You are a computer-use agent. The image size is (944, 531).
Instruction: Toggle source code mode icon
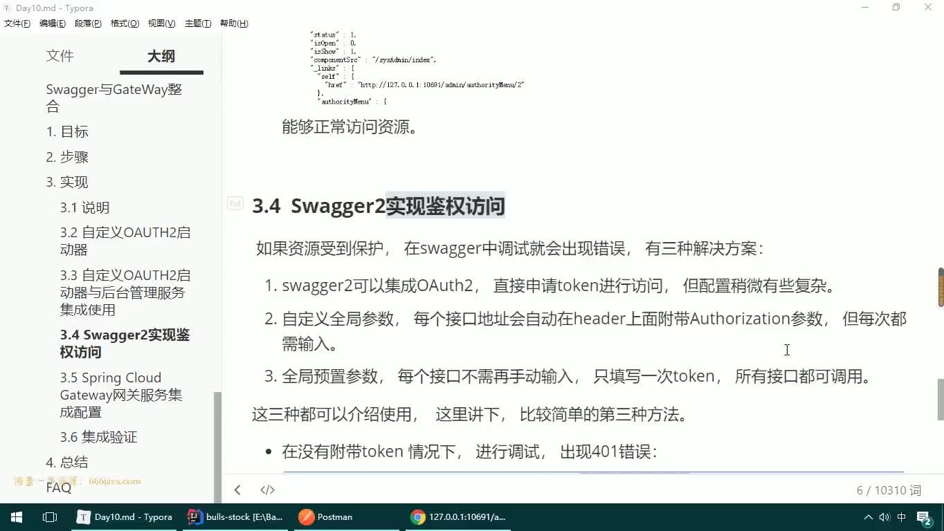268,490
